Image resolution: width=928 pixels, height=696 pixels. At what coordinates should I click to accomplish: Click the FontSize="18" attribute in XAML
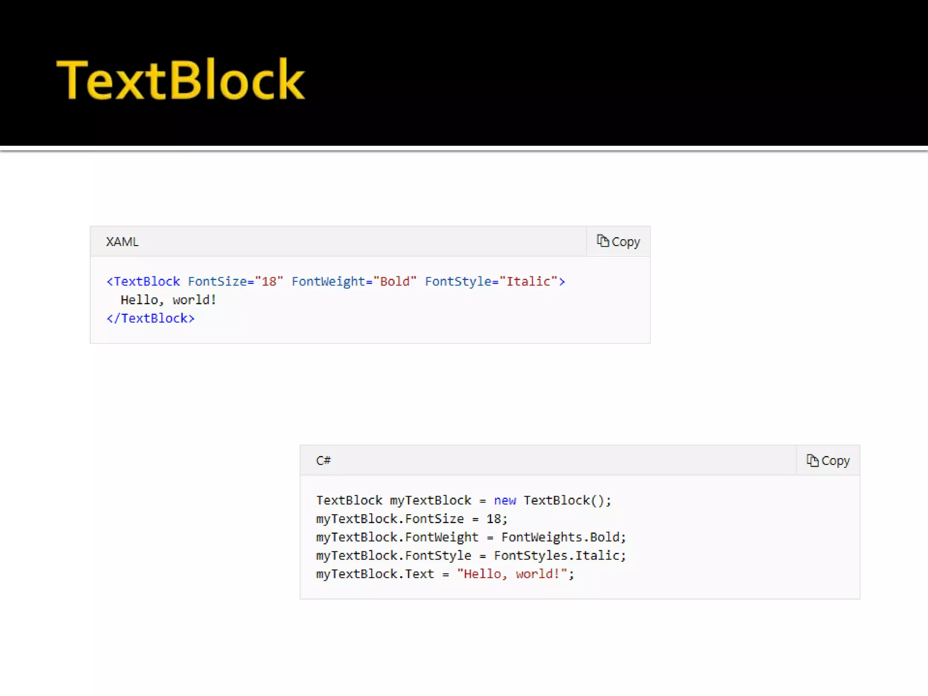pos(235,281)
